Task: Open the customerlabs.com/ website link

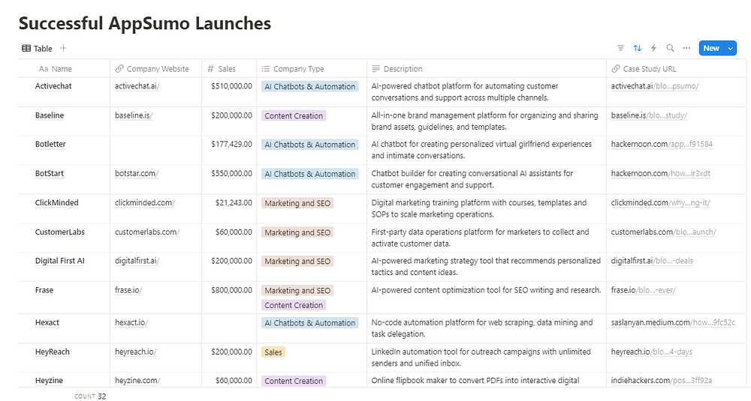Action: tap(147, 232)
